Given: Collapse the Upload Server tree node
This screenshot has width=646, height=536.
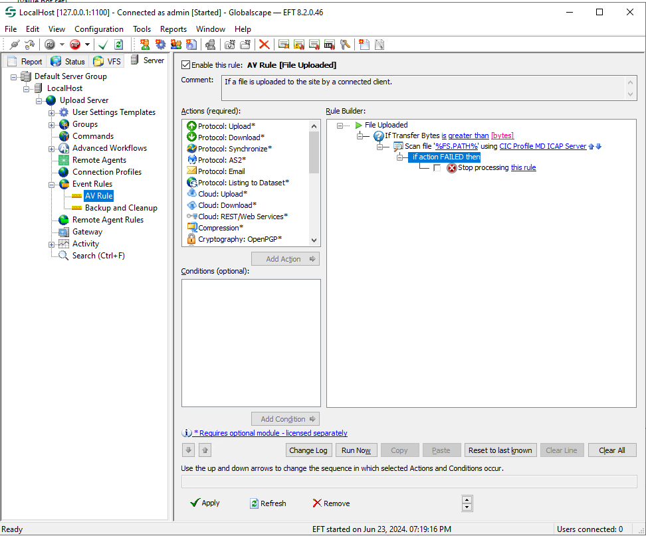Looking at the screenshot, I should coord(39,101).
